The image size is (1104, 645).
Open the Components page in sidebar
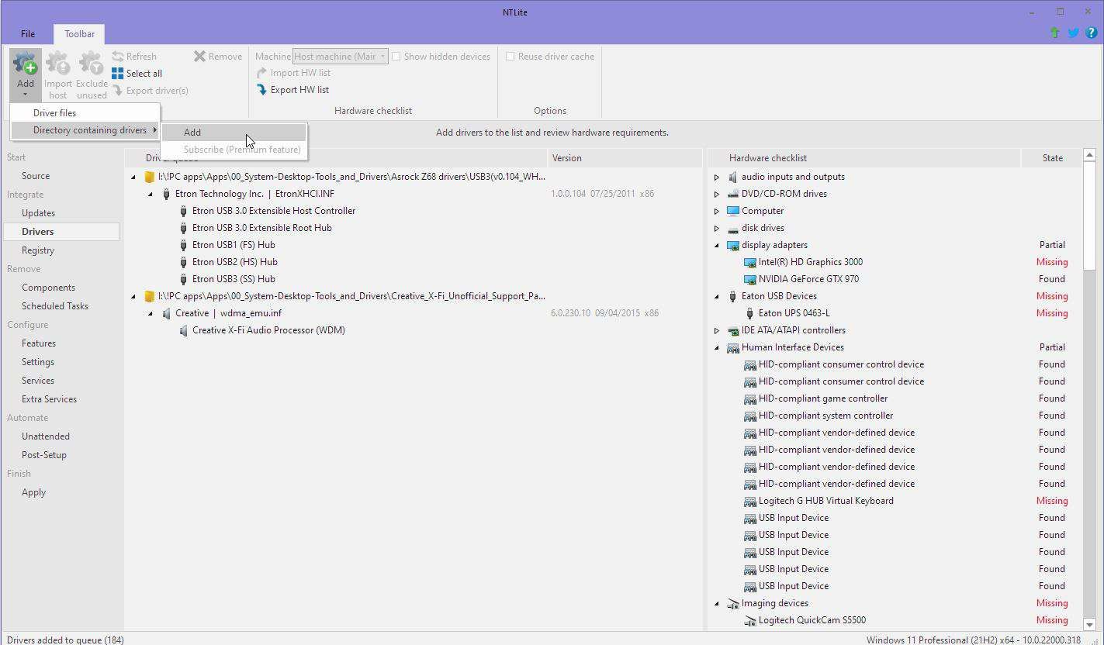(x=48, y=288)
